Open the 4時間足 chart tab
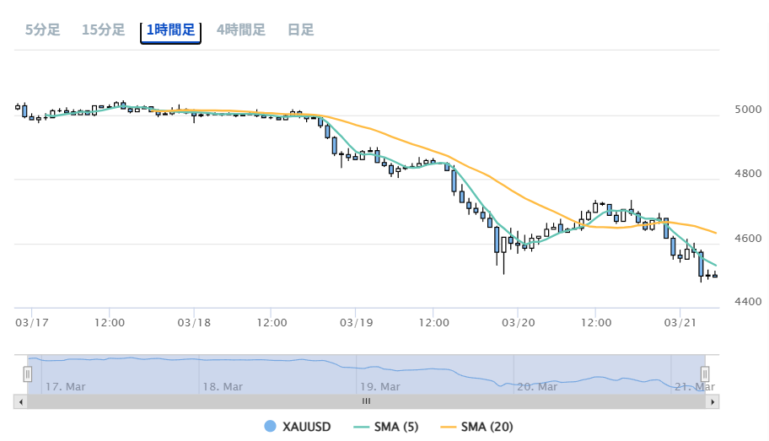Image resolution: width=769 pixels, height=441 pixels. click(x=240, y=30)
